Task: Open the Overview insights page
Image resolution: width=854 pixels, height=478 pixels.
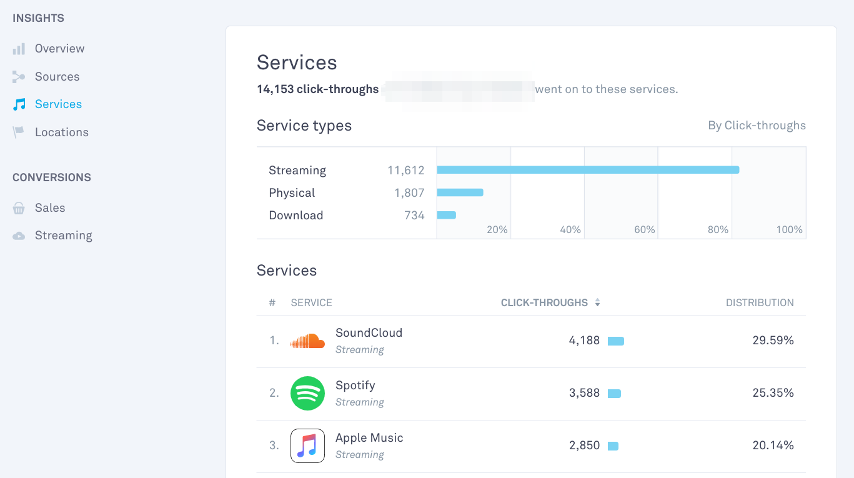Action: (x=59, y=49)
